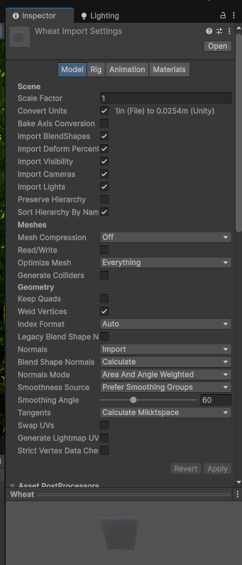This screenshot has width=242, height=565.
Task: Click the presets slider icon in header
Action: 219,31
